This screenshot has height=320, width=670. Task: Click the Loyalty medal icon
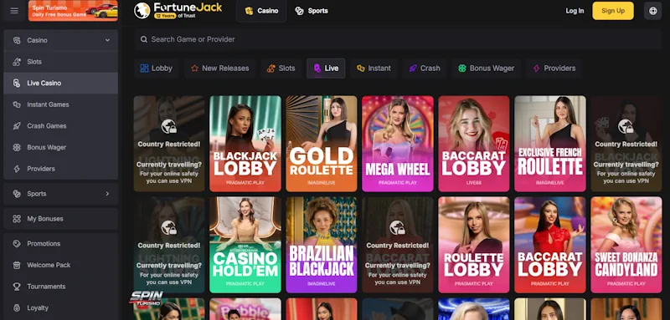tap(17, 307)
